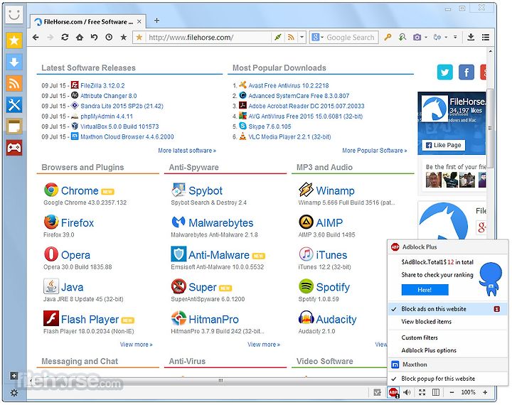The height and width of the screenshot is (405, 512).
Task: Toggle Block popup for this website
Action: (447, 379)
